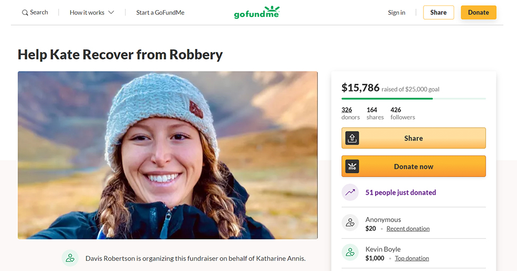Click the upload icon on Share button
This screenshot has height=271, width=517.
[x=352, y=138]
